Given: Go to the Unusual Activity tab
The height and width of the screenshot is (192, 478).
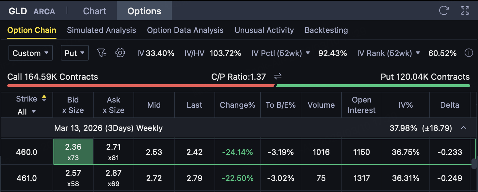Looking at the screenshot, I should [264, 30].
